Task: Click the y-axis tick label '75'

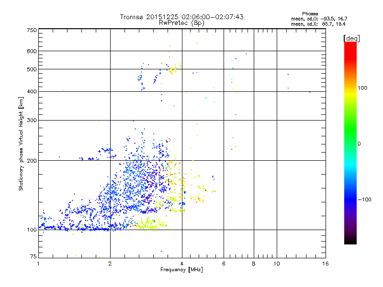Action: [x=33, y=256]
